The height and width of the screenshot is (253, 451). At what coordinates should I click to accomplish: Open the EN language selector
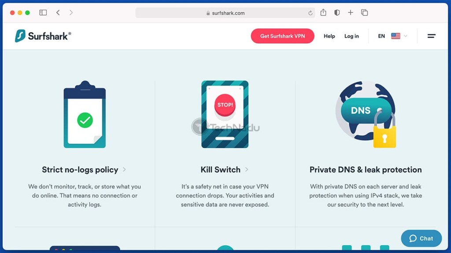tap(381, 36)
